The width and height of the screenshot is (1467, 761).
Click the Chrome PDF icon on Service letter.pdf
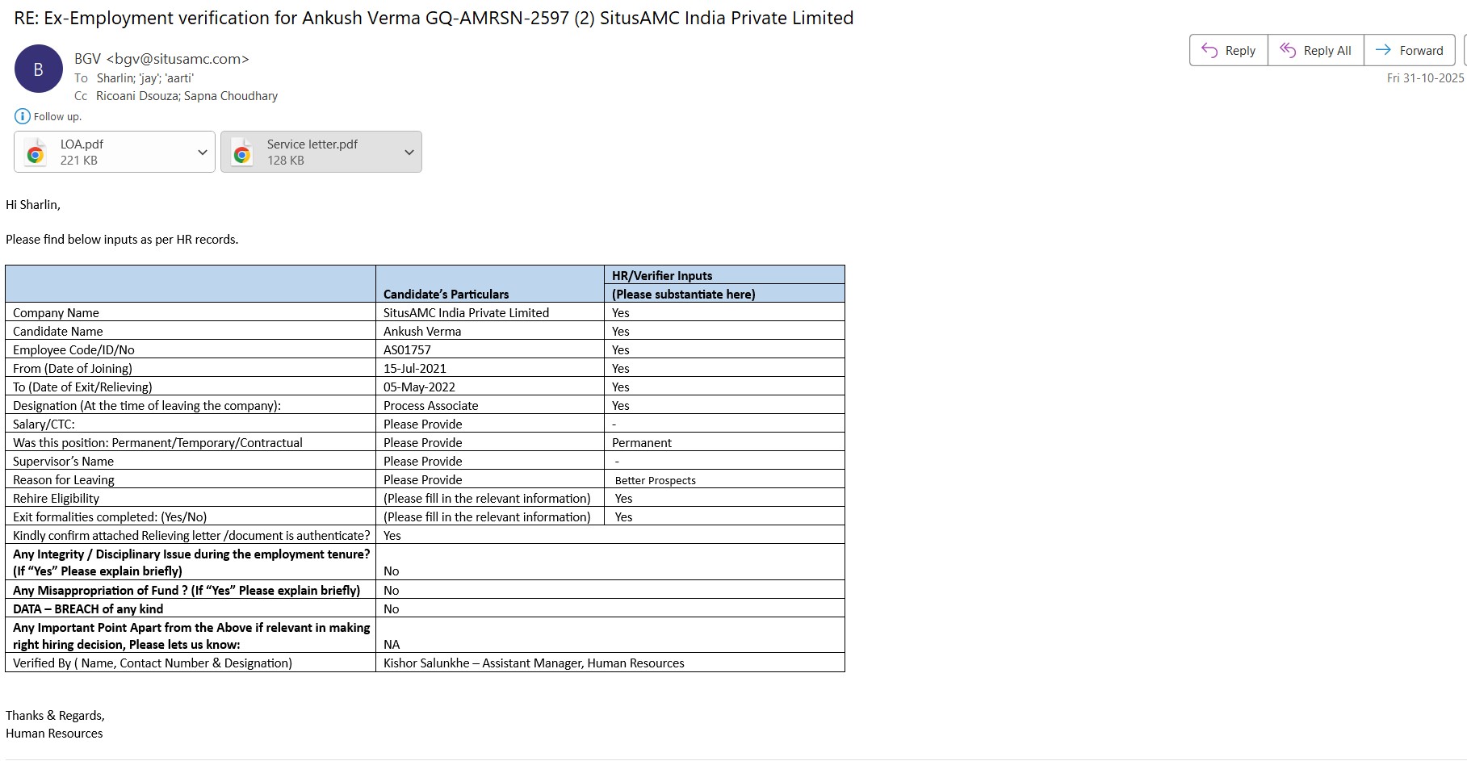[242, 153]
